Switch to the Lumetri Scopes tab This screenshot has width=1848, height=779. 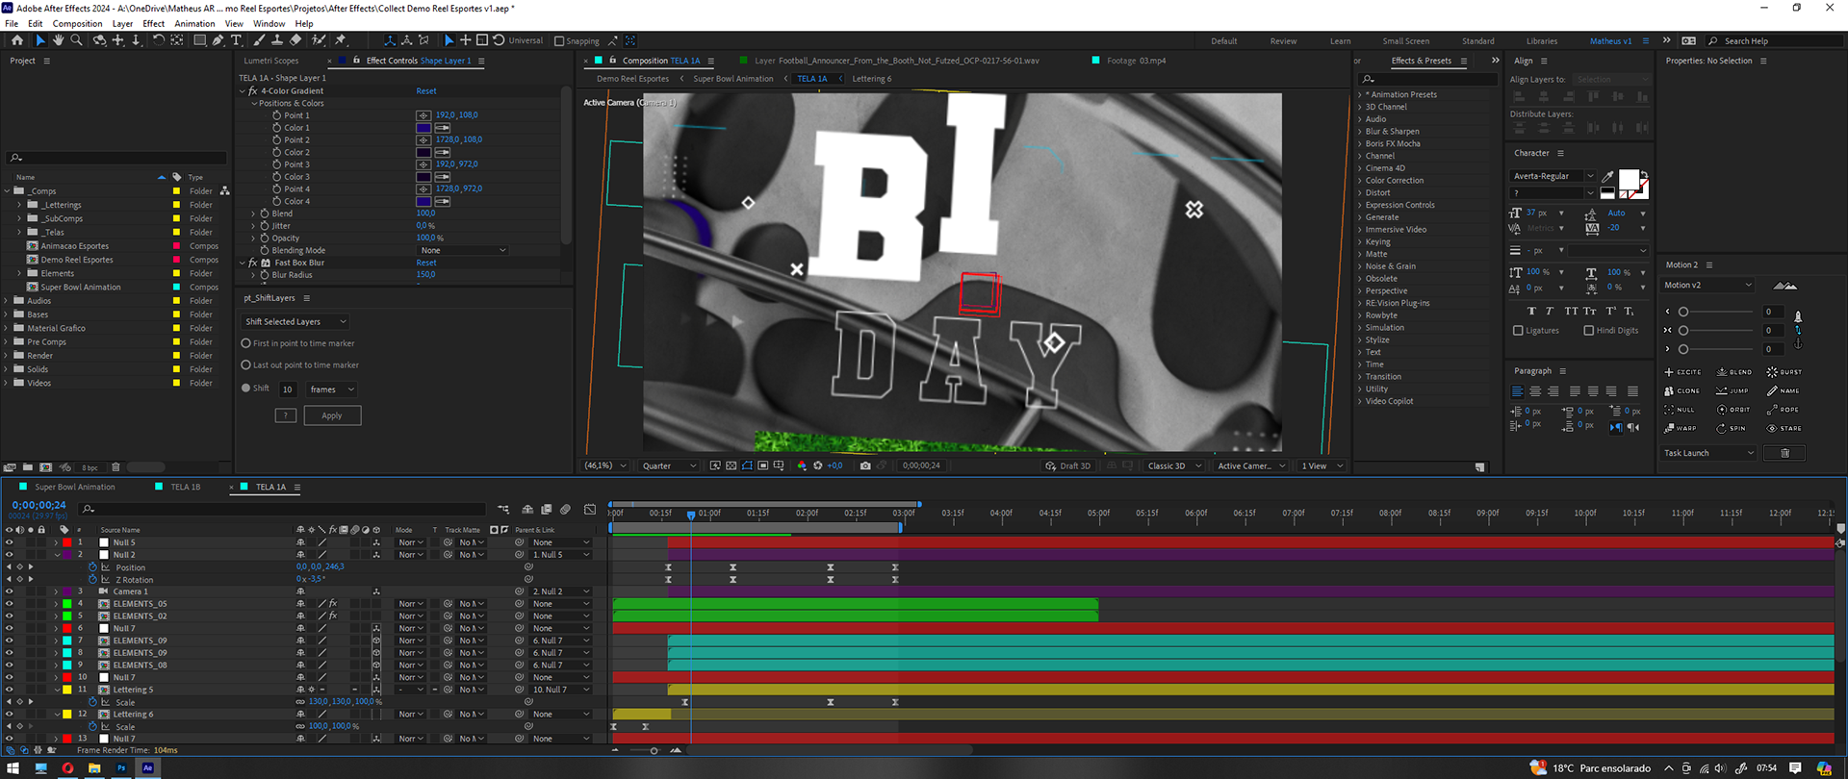(271, 61)
